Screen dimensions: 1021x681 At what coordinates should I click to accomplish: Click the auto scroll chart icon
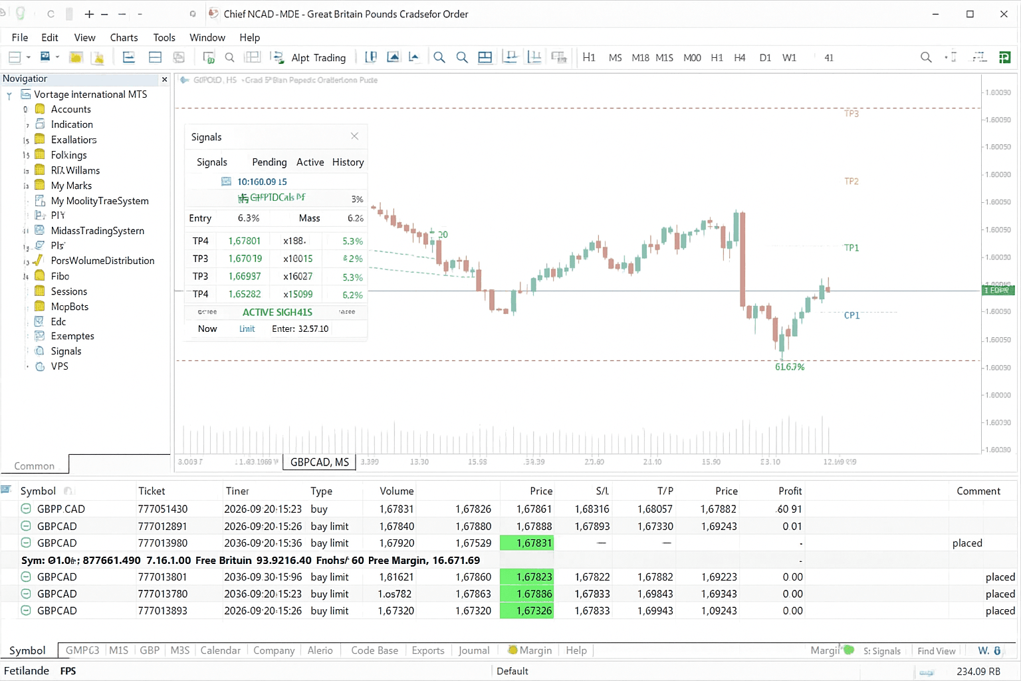510,57
